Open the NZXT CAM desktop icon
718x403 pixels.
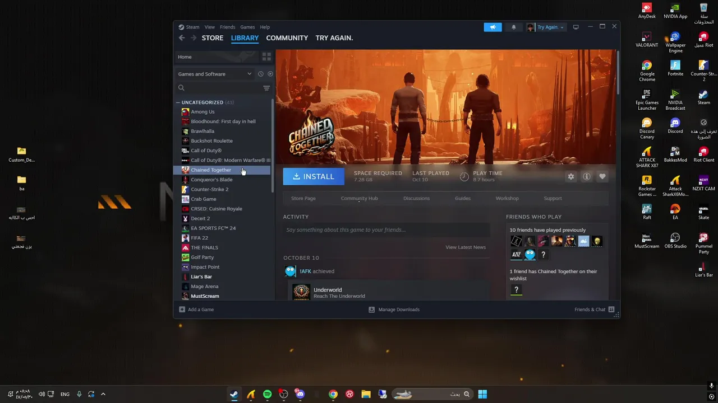point(703,182)
